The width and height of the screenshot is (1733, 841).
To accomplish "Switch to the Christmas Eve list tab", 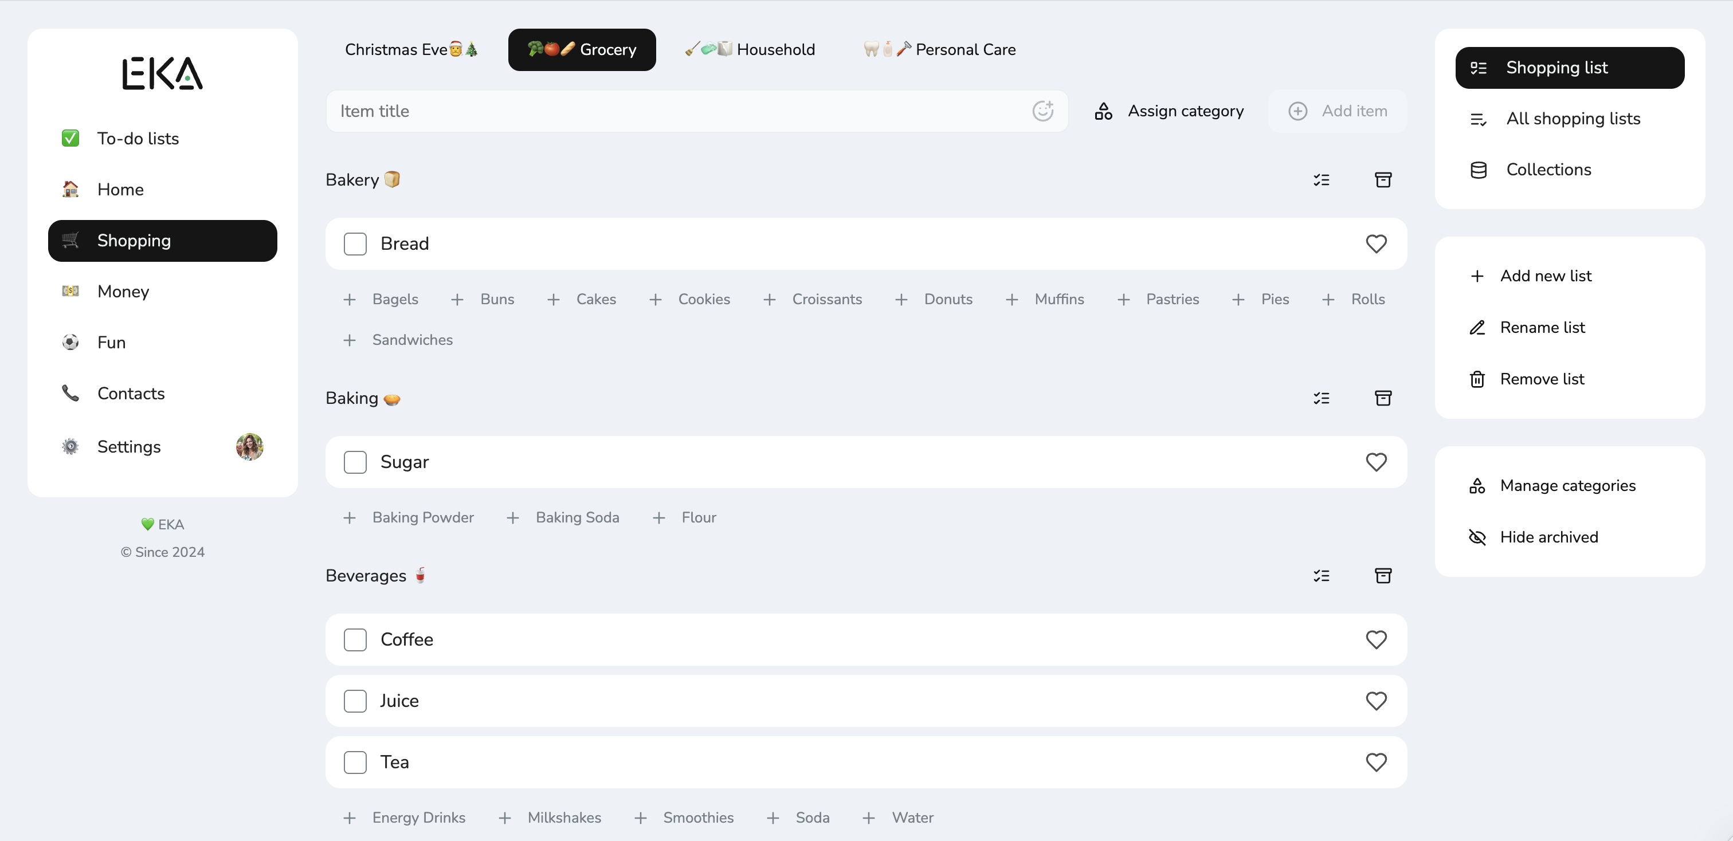I will (411, 49).
